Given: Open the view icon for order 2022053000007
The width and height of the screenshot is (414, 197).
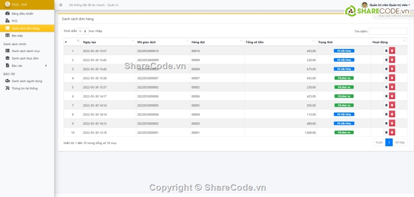Looking at the screenshot, I should tap(386, 78).
